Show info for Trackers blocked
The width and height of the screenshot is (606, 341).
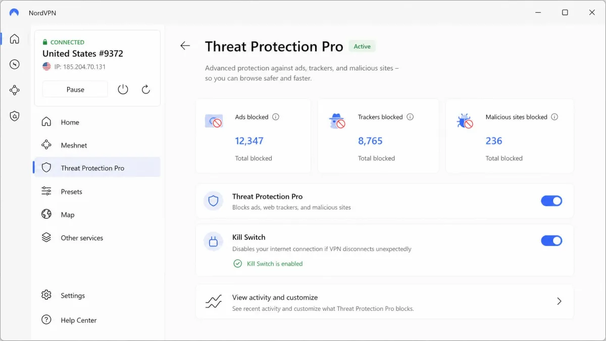pyautogui.click(x=410, y=117)
